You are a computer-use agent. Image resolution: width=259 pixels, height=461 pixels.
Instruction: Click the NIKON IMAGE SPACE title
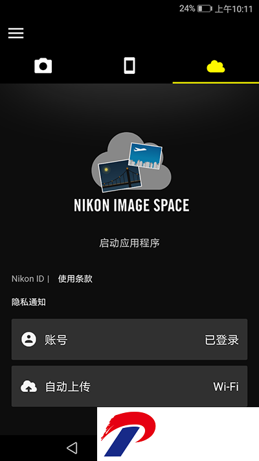(131, 206)
